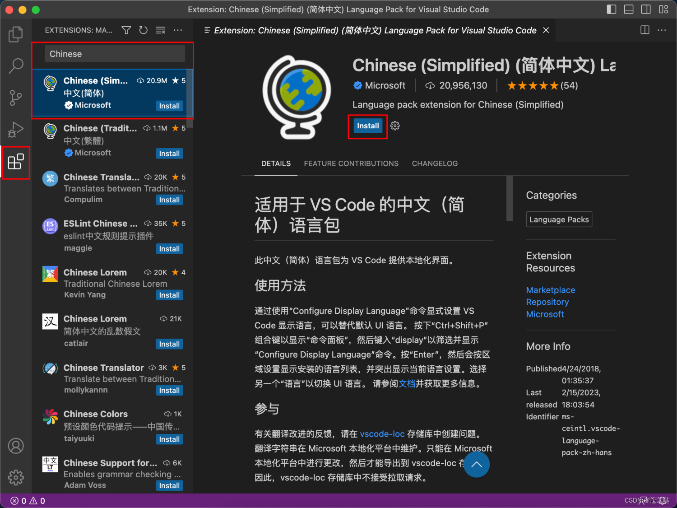Install Chinese Support by Adam Voss
Viewport: 677px width, 508px height.
coord(169,486)
